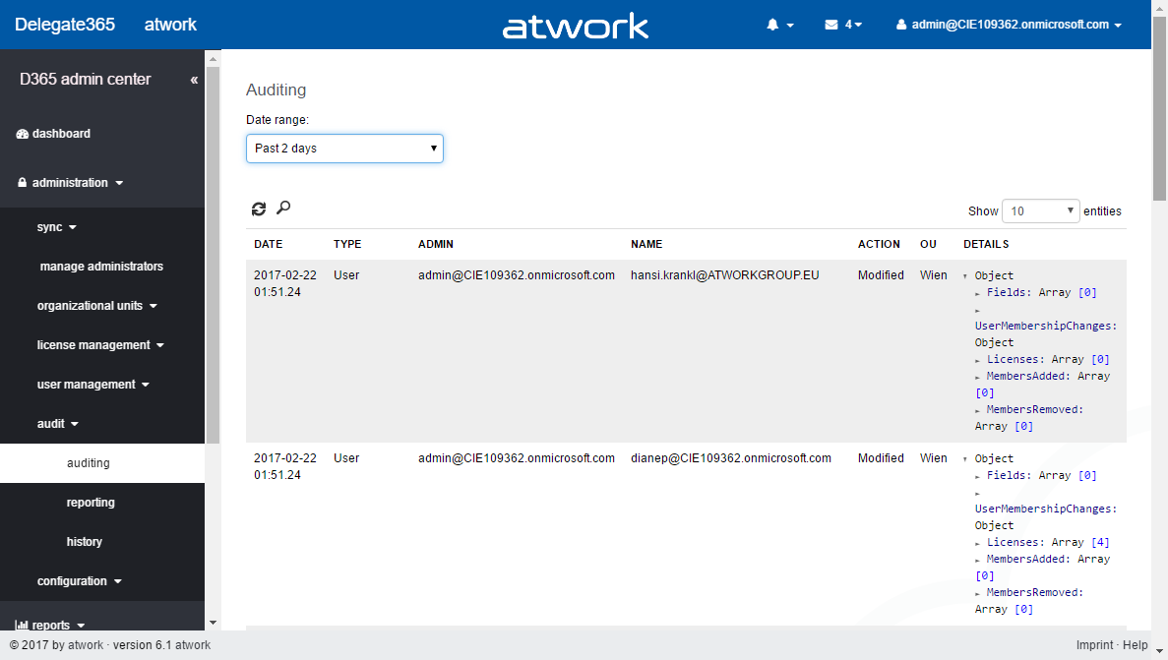
Task: Open the Date range dropdown
Action: (x=344, y=149)
